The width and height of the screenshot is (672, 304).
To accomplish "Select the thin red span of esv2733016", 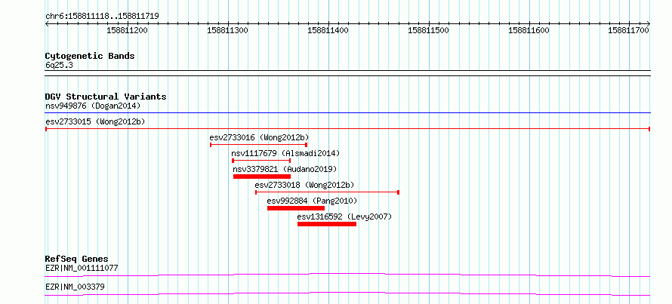I will (258, 145).
